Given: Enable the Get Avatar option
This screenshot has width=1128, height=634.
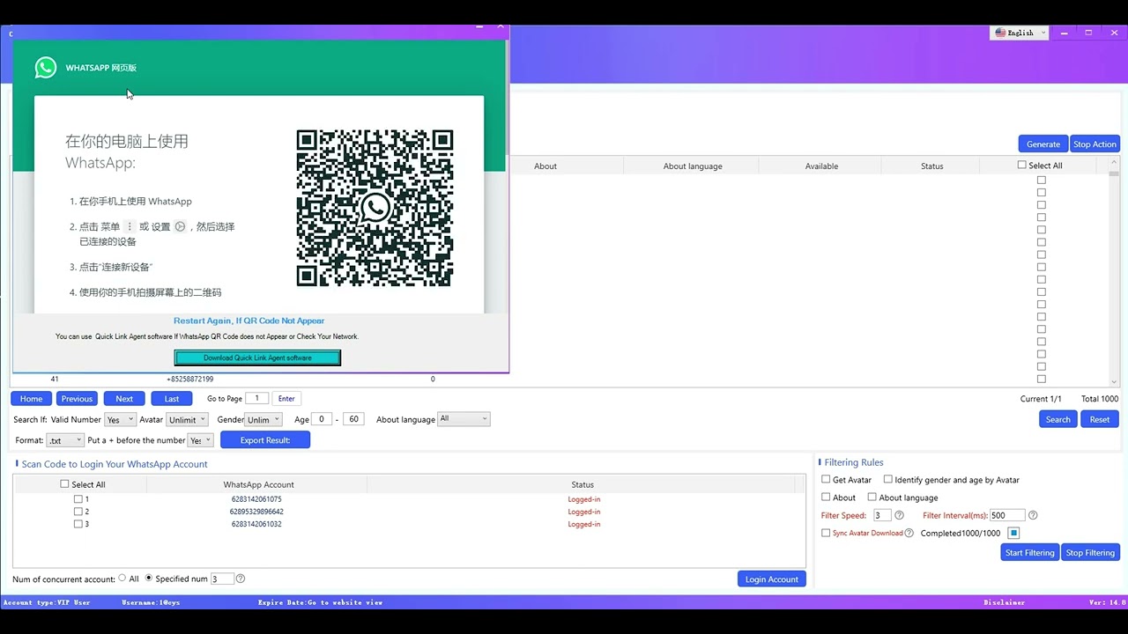Looking at the screenshot, I should point(826,479).
